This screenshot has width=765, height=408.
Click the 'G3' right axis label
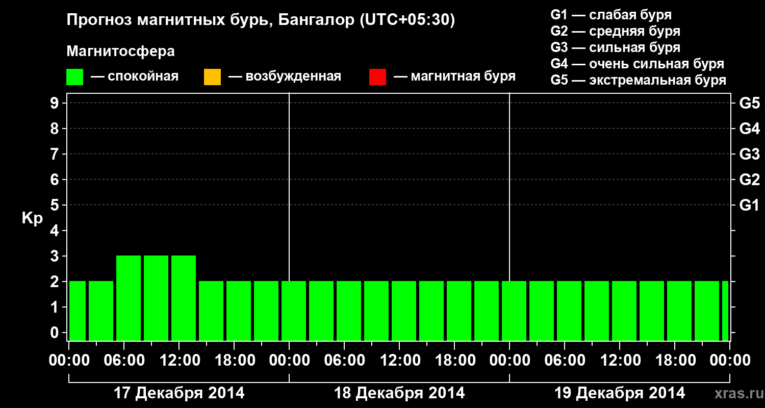point(749,154)
